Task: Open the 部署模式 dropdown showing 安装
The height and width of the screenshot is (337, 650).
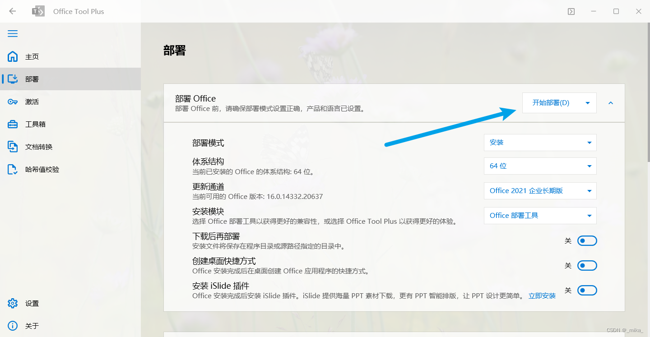Action: (540, 143)
